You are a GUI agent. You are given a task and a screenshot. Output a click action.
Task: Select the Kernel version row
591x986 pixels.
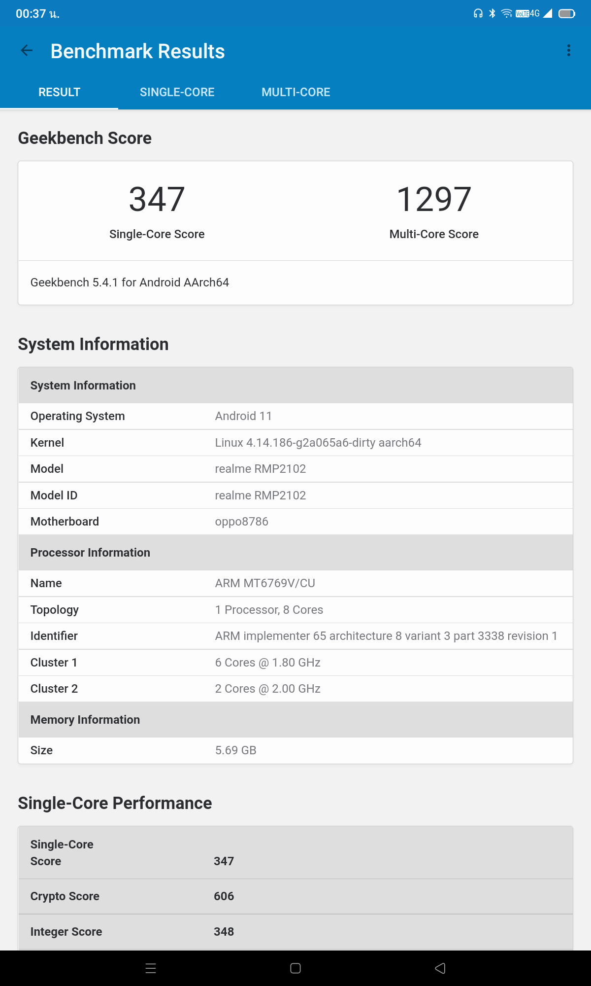[x=295, y=443]
